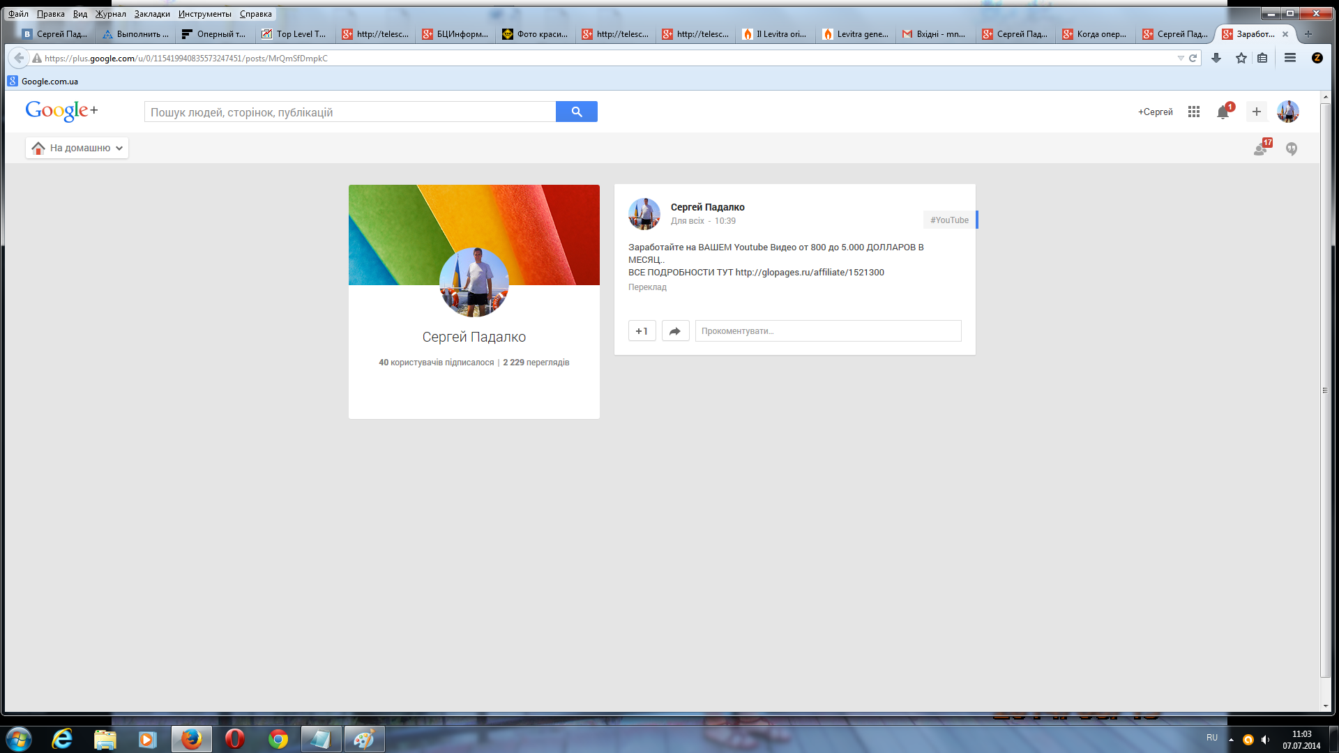Open Firefox downloads arrow icon
Viewport: 1339px width, 753px height.
tap(1216, 58)
